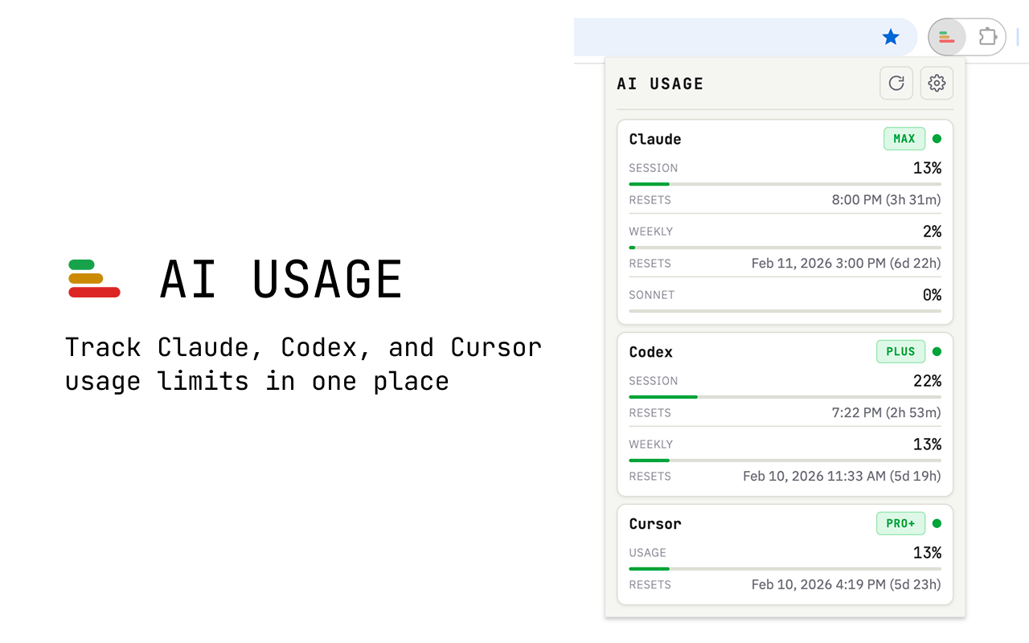Click the 13% Codex weekly value
Viewport: 1029px width, 643px height.
927,444
